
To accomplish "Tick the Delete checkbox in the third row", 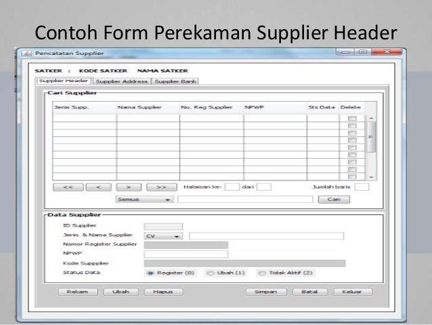I will tap(352, 133).
